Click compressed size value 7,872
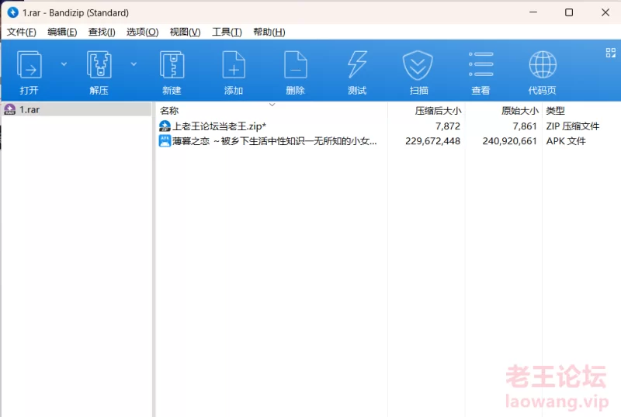The width and height of the screenshot is (621, 417). click(x=448, y=126)
